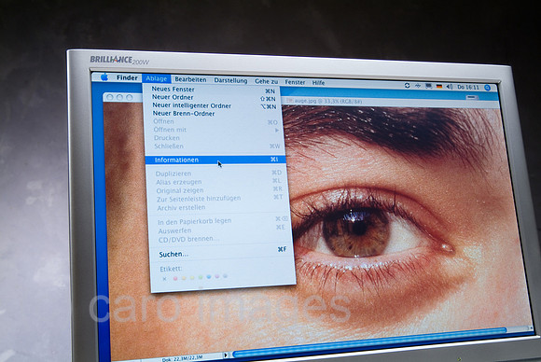The height and width of the screenshot is (362, 541).
Task: Open the display menu bar icon
Action: pos(428,86)
